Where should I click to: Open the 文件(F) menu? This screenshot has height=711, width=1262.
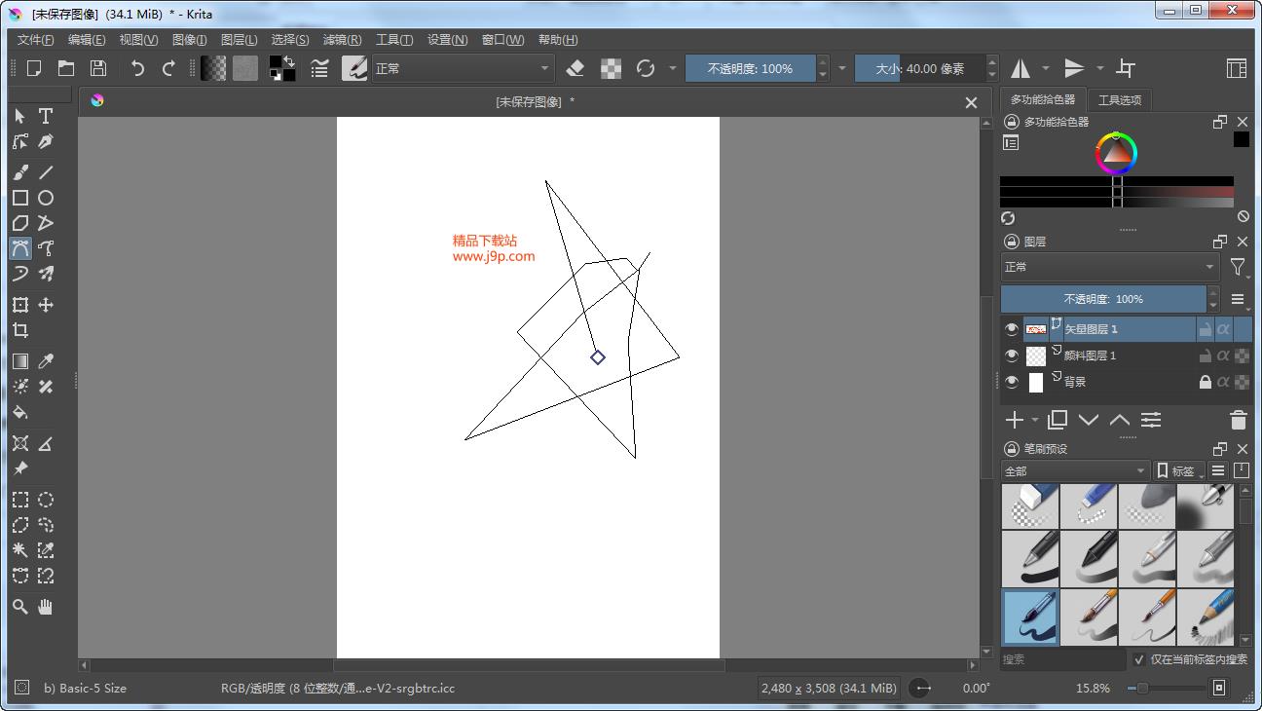coord(36,40)
